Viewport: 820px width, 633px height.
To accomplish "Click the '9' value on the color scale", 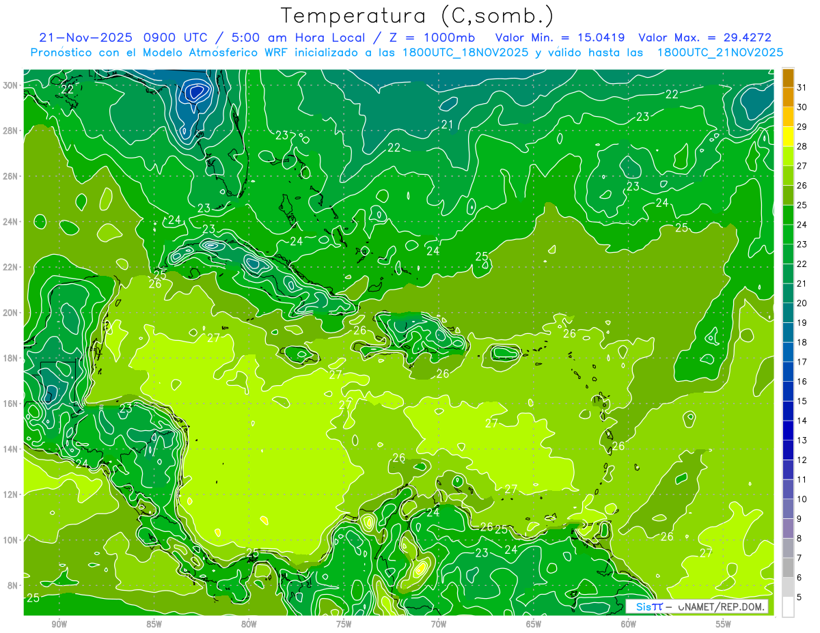I will point(799,519).
